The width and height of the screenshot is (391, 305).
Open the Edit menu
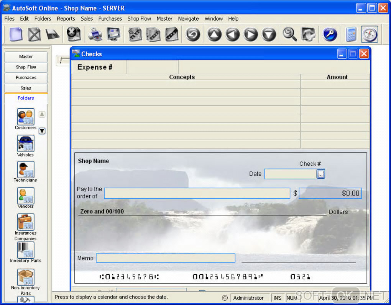pos(25,19)
